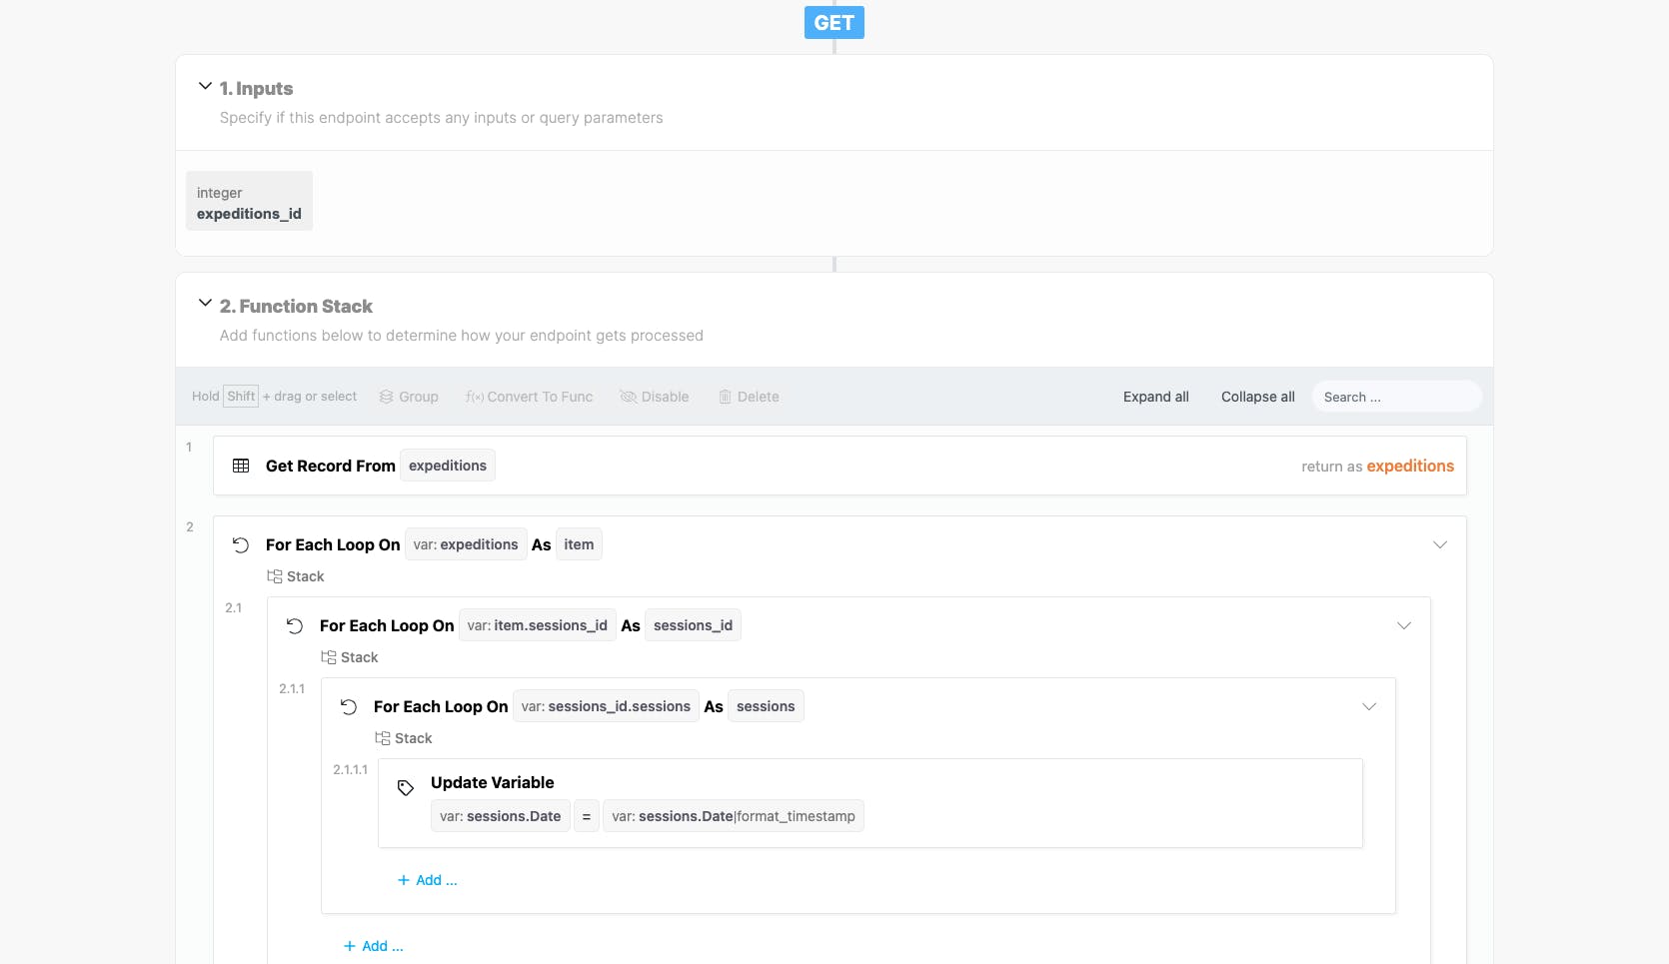Screen dimensions: 1669x964
Task: Click Collapse all
Action: coord(1257,397)
